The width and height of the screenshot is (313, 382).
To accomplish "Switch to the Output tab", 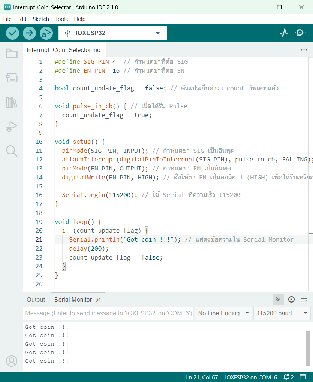I will tap(36, 300).
